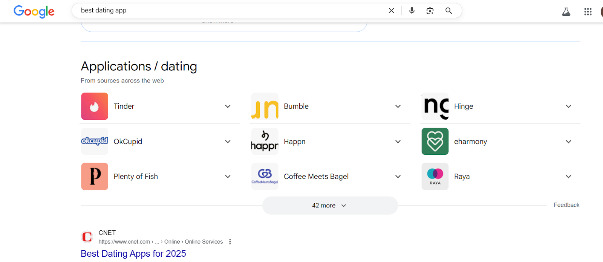Click the magnifier search button

click(448, 11)
